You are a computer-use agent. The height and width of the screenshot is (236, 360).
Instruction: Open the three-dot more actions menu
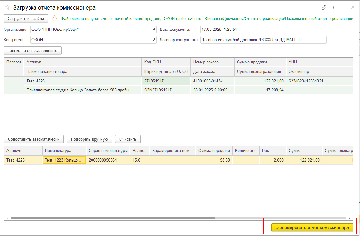(334, 7)
